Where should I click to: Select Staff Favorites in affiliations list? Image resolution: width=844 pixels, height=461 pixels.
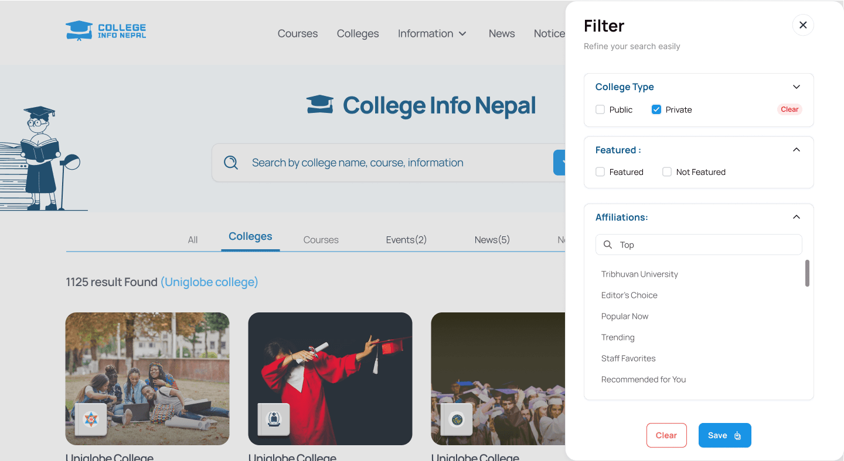[628, 358]
